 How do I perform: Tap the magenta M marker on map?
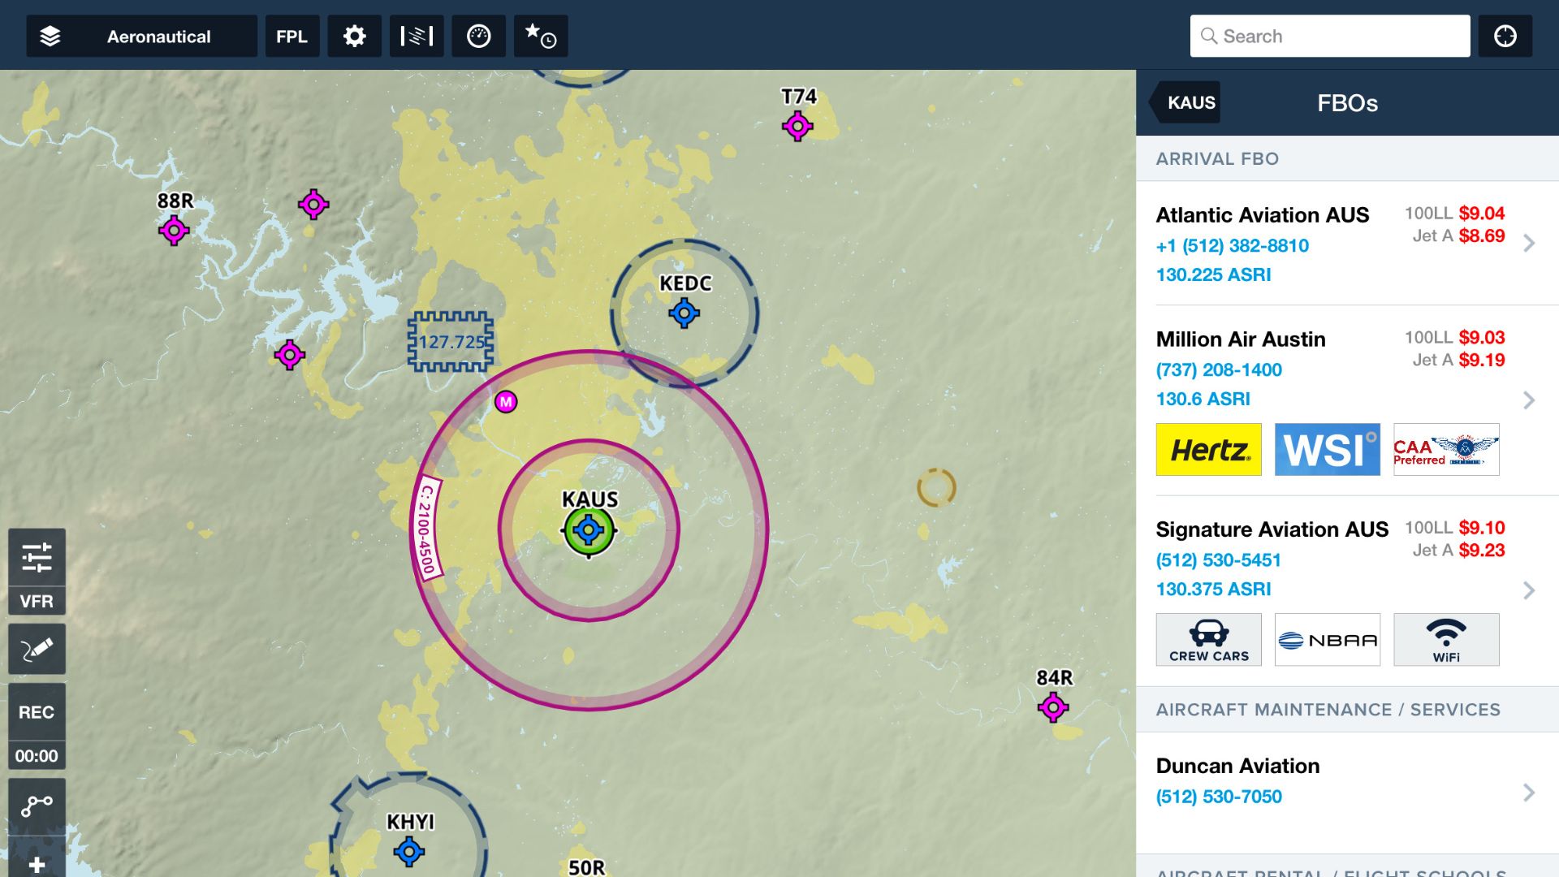(506, 401)
